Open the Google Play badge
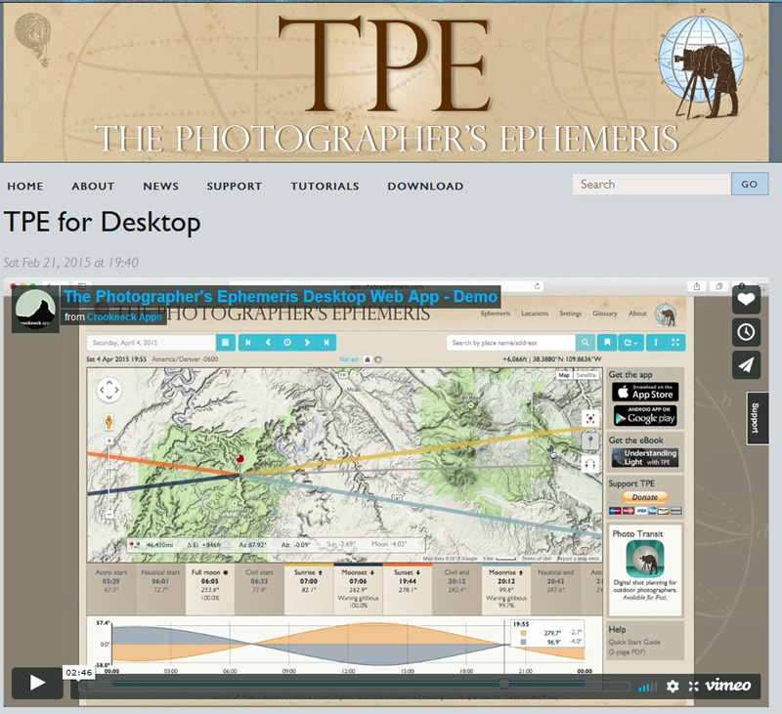This screenshot has height=714, width=782. point(645,416)
